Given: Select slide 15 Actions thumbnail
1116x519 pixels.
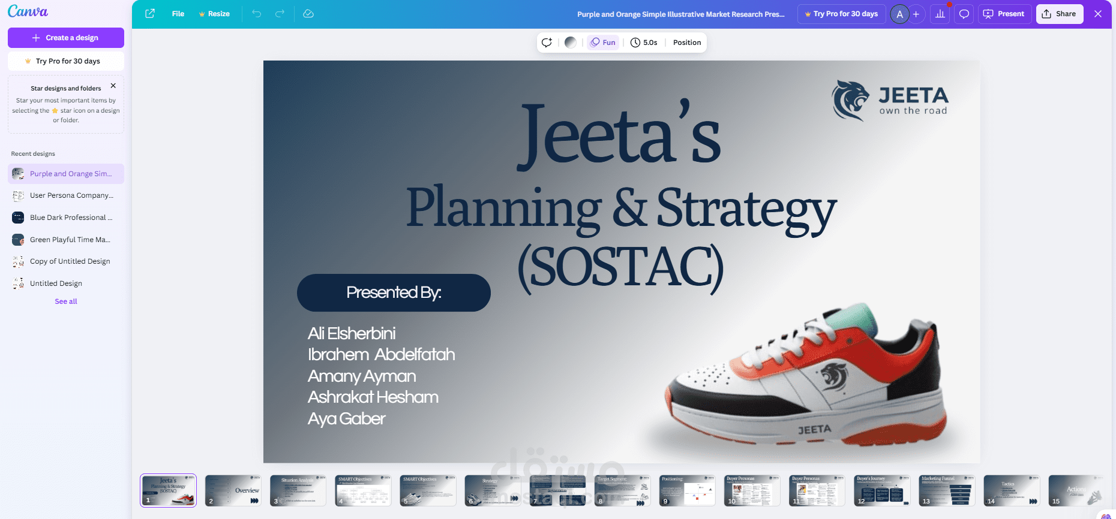Looking at the screenshot, I should pos(1076,490).
